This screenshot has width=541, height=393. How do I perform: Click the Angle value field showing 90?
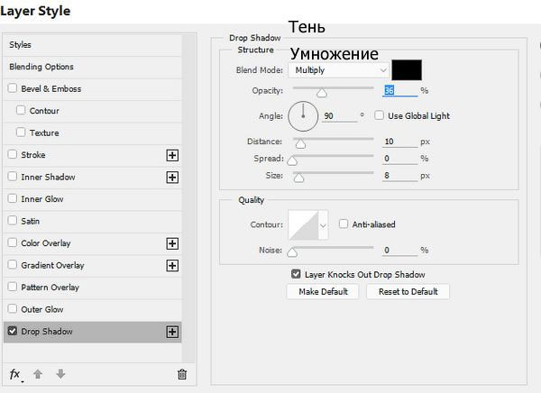[340, 116]
